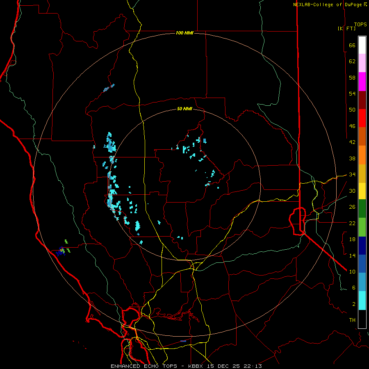This screenshot has width=369, height=369.
Task: Select the yellow legend swatch
Action: pos(362,191)
